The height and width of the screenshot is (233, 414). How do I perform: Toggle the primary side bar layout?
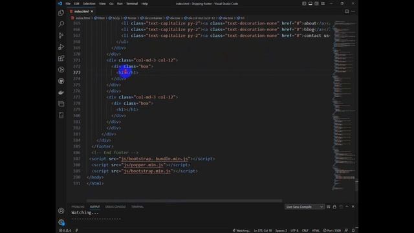pos(304,4)
